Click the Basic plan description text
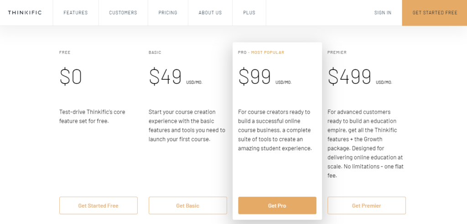The width and height of the screenshot is (467, 224). pos(187,125)
